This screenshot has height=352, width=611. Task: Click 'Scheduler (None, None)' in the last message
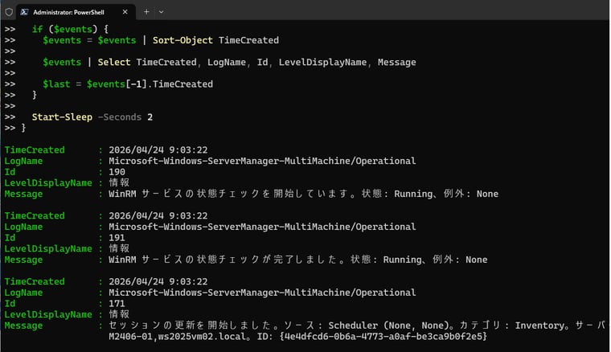tap(388, 325)
